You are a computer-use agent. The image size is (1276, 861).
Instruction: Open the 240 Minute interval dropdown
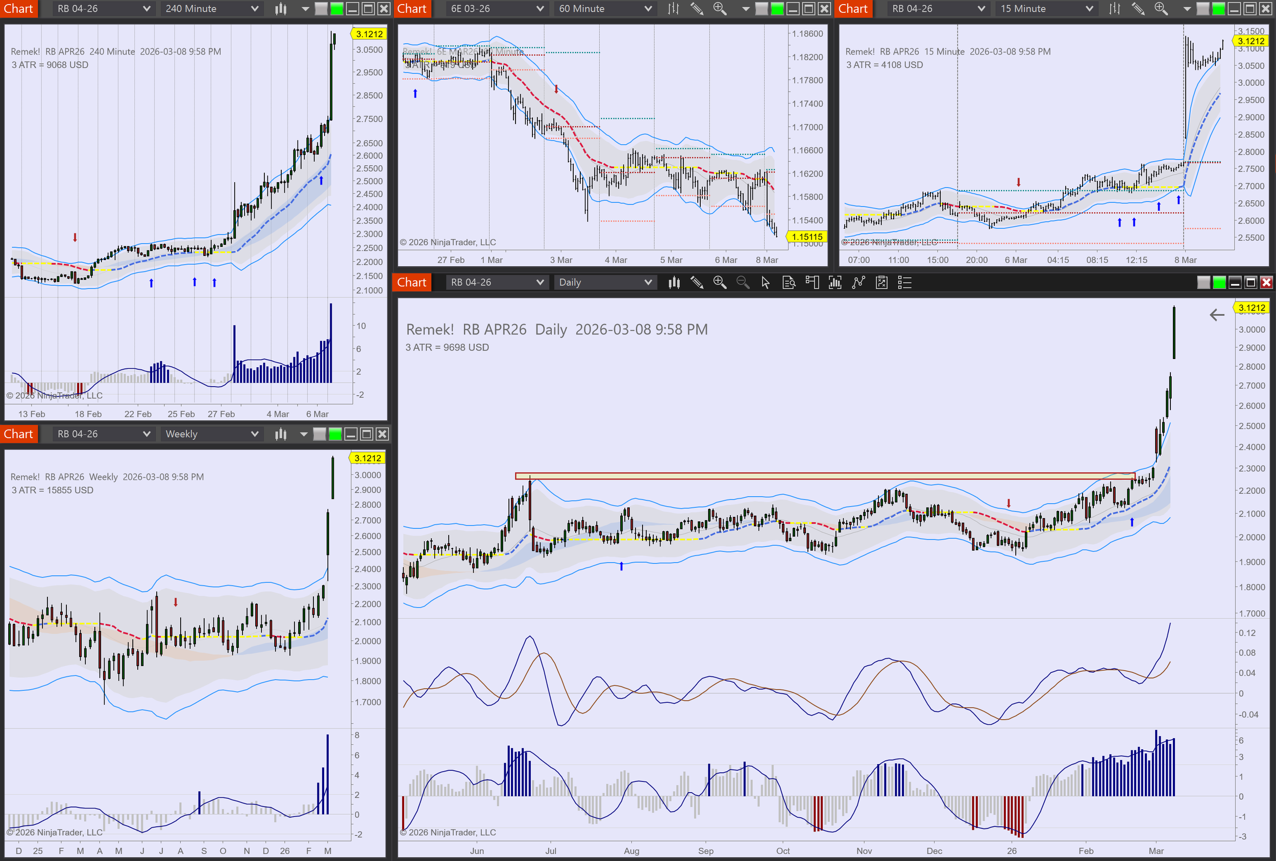coord(254,9)
